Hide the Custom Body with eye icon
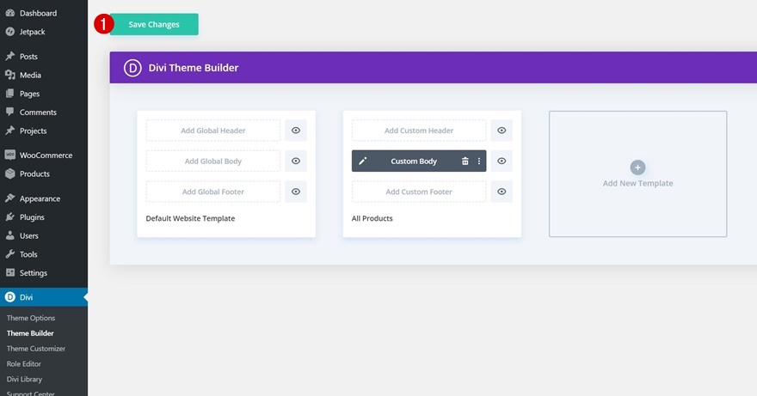757x396 pixels. [x=502, y=161]
